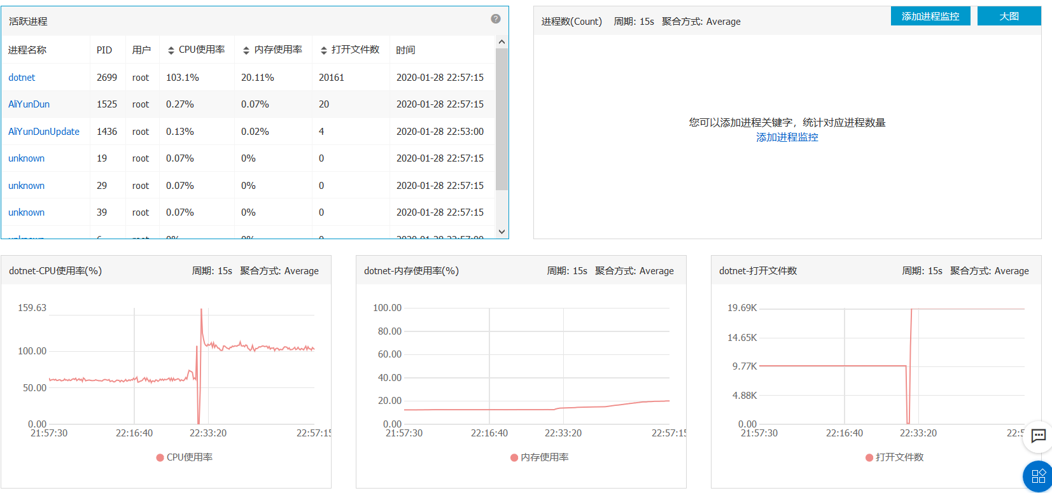Open the unknown process with PID 39

coord(26,212)
